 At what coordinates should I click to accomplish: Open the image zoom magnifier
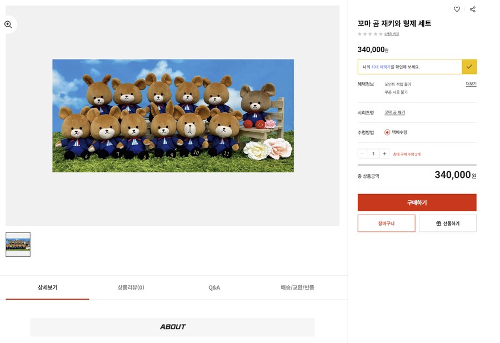[8, 24]
